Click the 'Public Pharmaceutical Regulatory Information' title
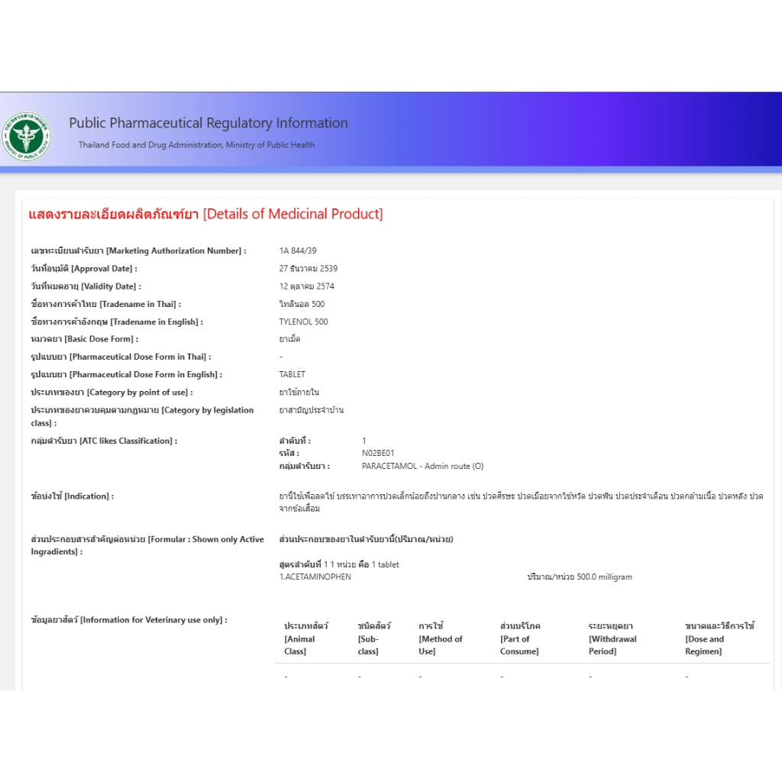The image size is (782, 782). click(x=208, y=123)
